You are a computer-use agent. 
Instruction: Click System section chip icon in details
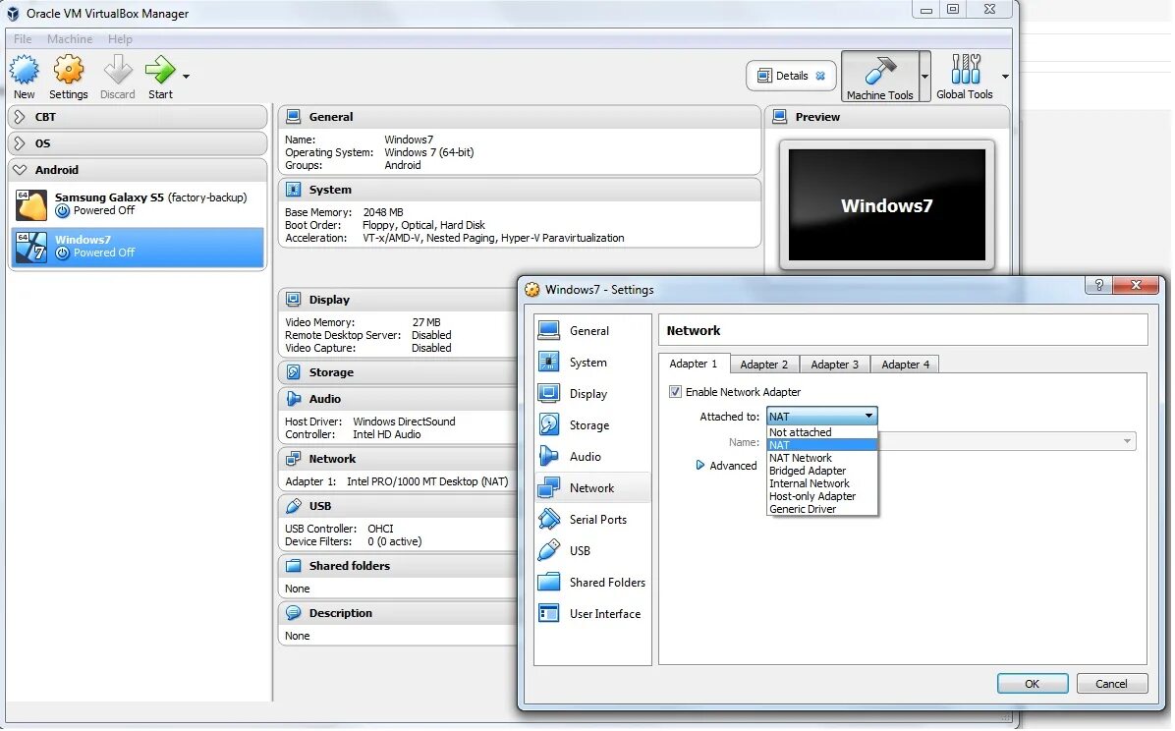click(294, 190)
